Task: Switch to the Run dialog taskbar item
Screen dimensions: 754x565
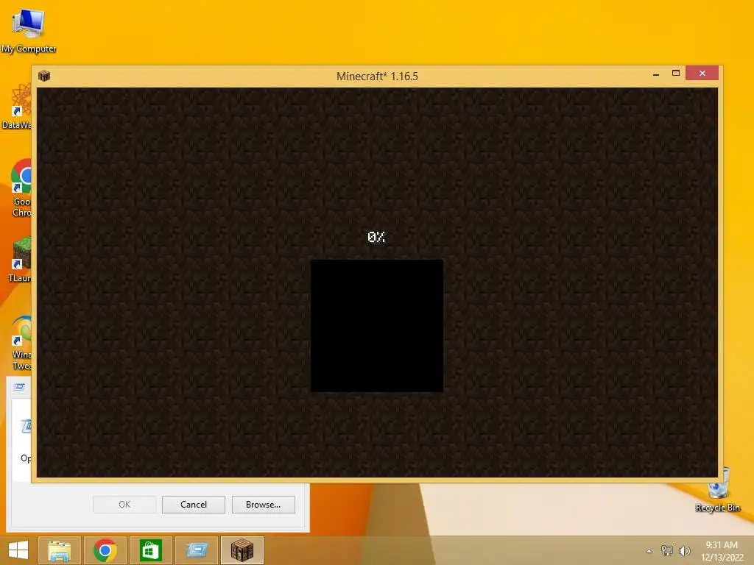Action: click(x=196, y=550)
